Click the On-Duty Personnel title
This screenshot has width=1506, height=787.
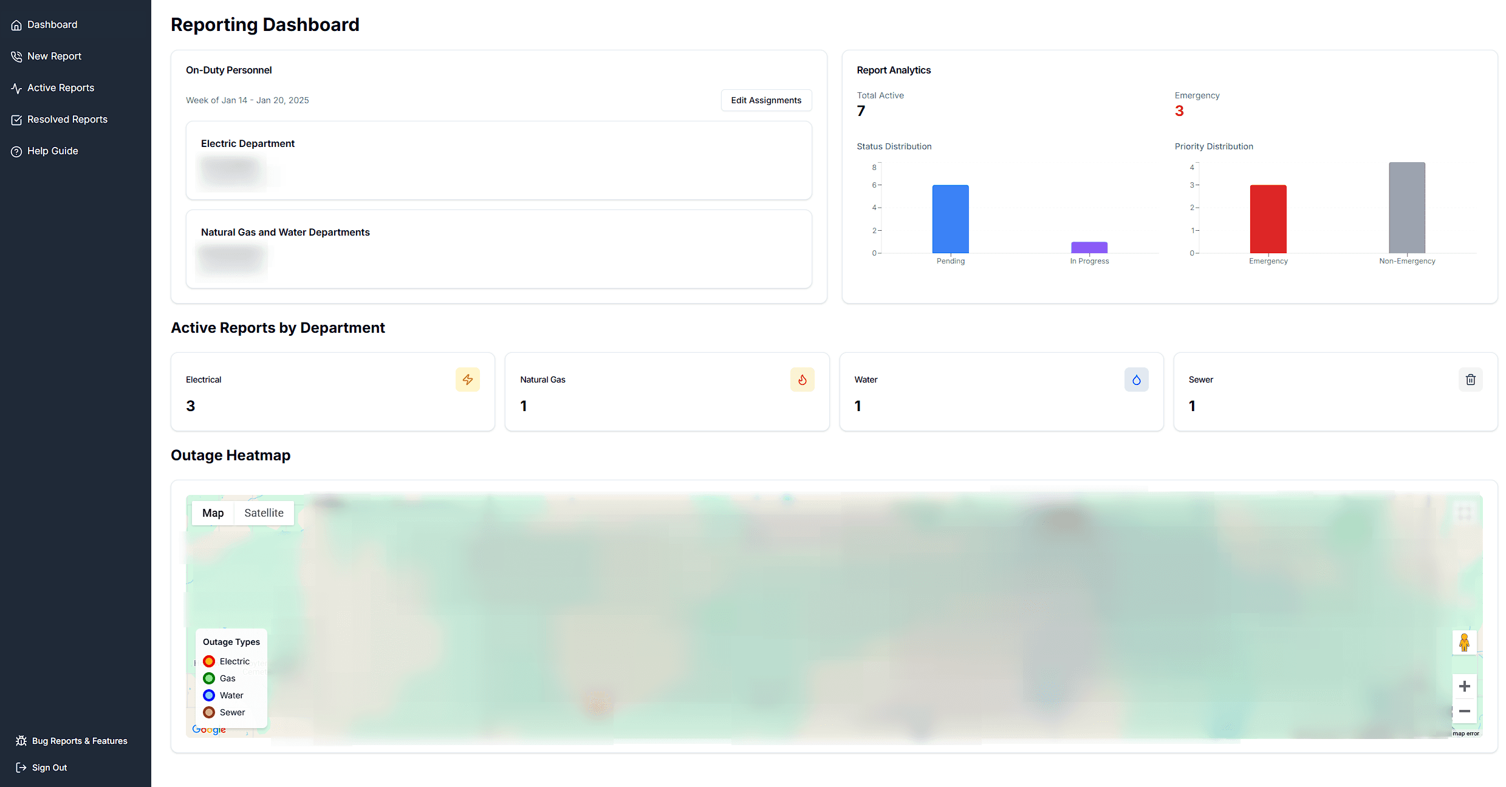[228, 70]
